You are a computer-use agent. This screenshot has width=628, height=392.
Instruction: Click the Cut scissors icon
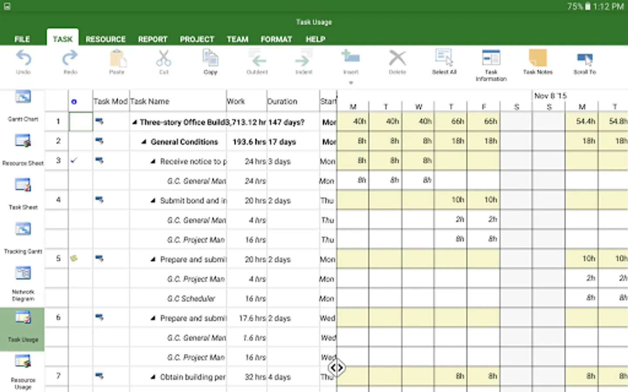[x=164, y=58]
